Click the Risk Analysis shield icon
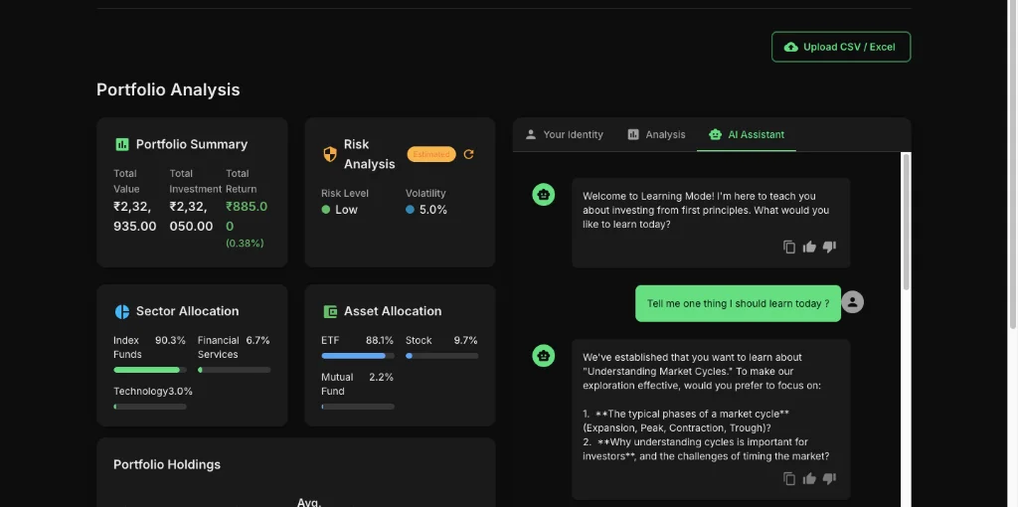 [x=330, y=154]
